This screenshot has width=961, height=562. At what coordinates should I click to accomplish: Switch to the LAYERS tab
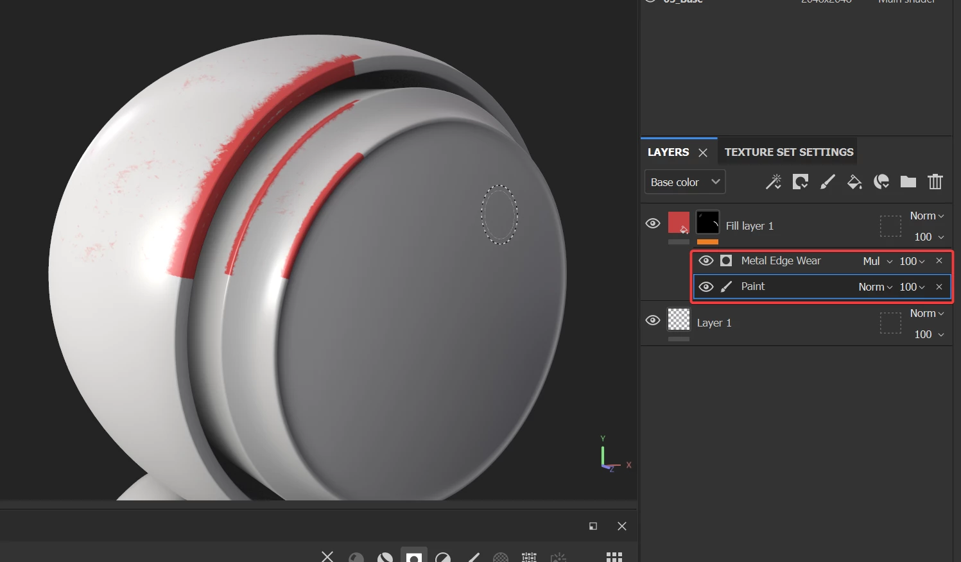coord(668,152)
